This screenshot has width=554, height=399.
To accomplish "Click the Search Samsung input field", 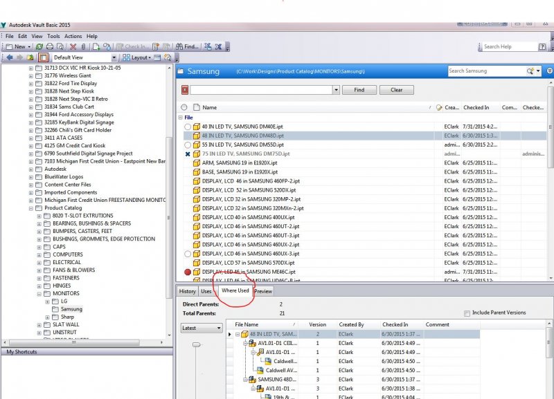I will [485, 71].
